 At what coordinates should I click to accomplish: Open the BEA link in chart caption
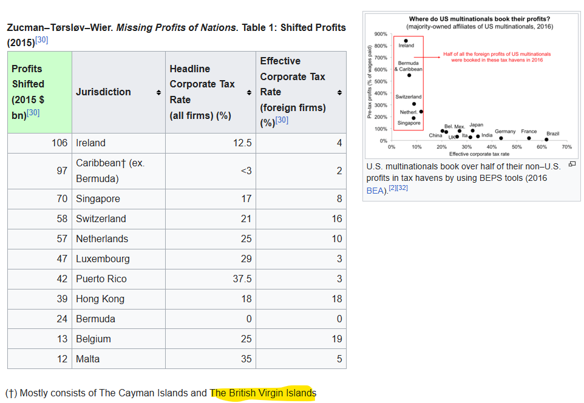point(374,191)
